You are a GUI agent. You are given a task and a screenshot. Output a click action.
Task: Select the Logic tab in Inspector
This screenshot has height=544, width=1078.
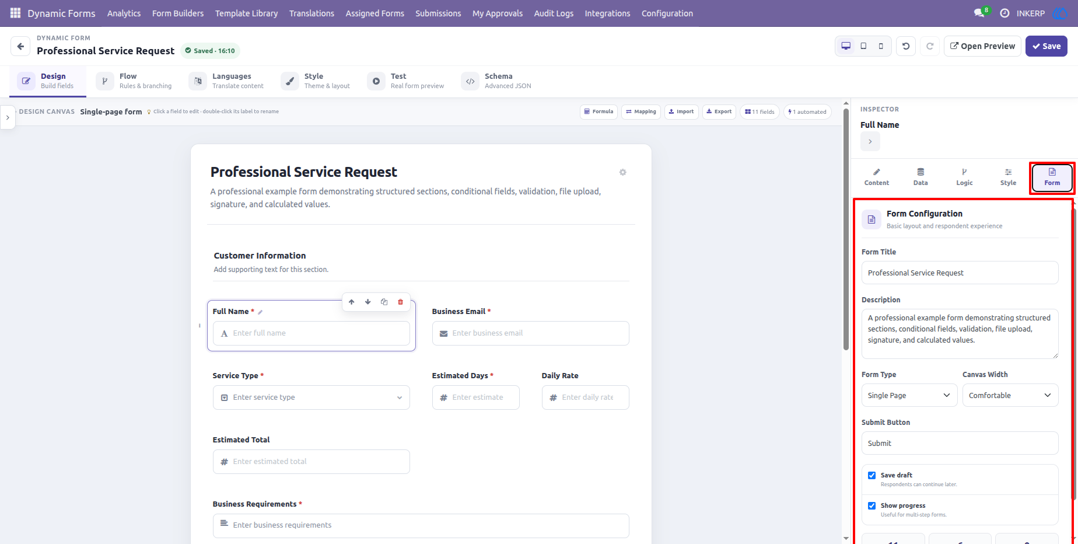tap(964, 177)
